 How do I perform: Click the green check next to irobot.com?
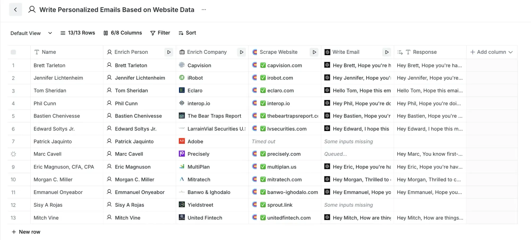coord(263,78)
